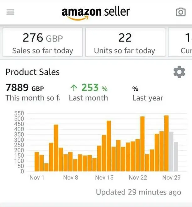Open Product Sales gear settings
This screenshot has width=192, height=207.
179,72
